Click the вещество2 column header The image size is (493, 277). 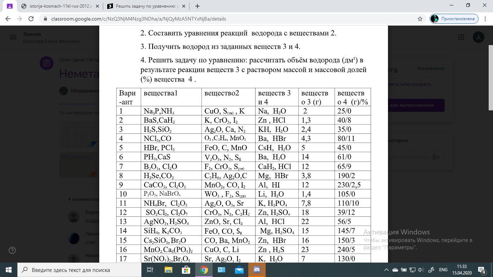[228, 97]
